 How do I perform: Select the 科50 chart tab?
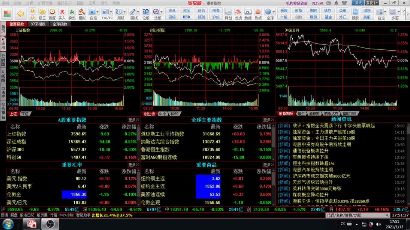[174, 114]
